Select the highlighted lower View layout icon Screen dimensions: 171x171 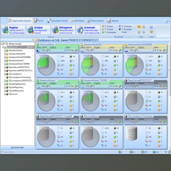(x=151, y=32)
